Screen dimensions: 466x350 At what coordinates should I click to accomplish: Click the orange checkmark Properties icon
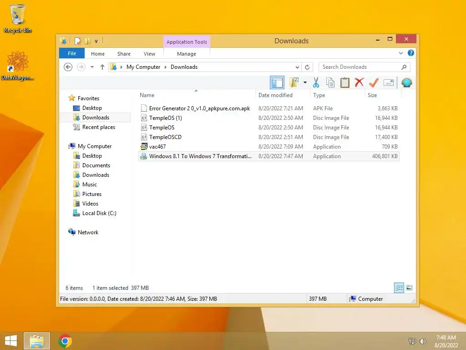point(374,83)
